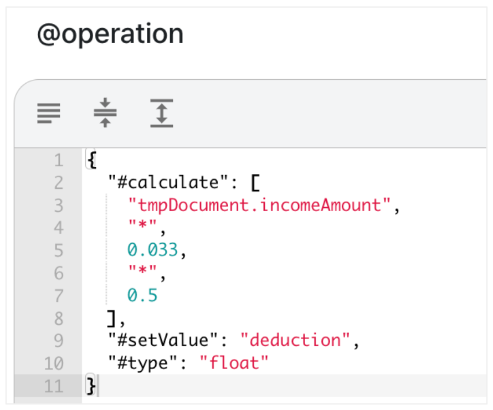This screenshot has width=493, height=410.
Task: Click the format JSON lines icon
Action: (x=48, y=113)
